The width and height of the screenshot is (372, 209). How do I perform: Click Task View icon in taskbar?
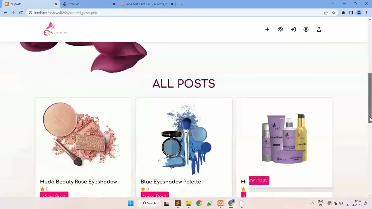click(167, 203)
